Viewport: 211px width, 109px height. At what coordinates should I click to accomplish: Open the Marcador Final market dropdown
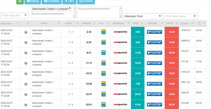(143, 16)
